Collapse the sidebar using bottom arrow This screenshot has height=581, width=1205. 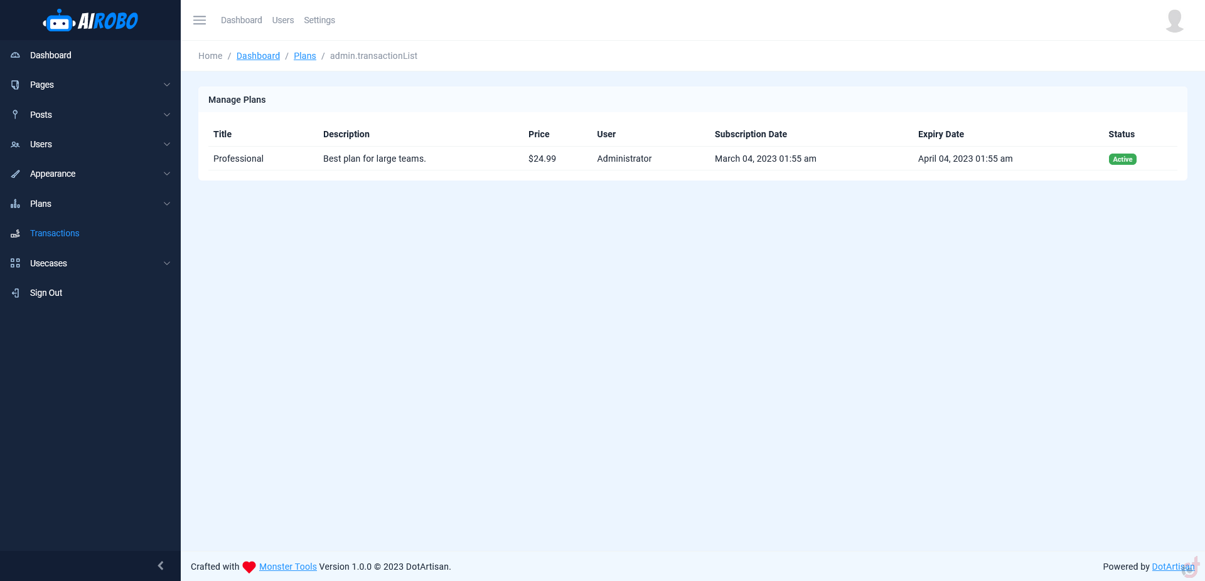(x=161, y=566)
